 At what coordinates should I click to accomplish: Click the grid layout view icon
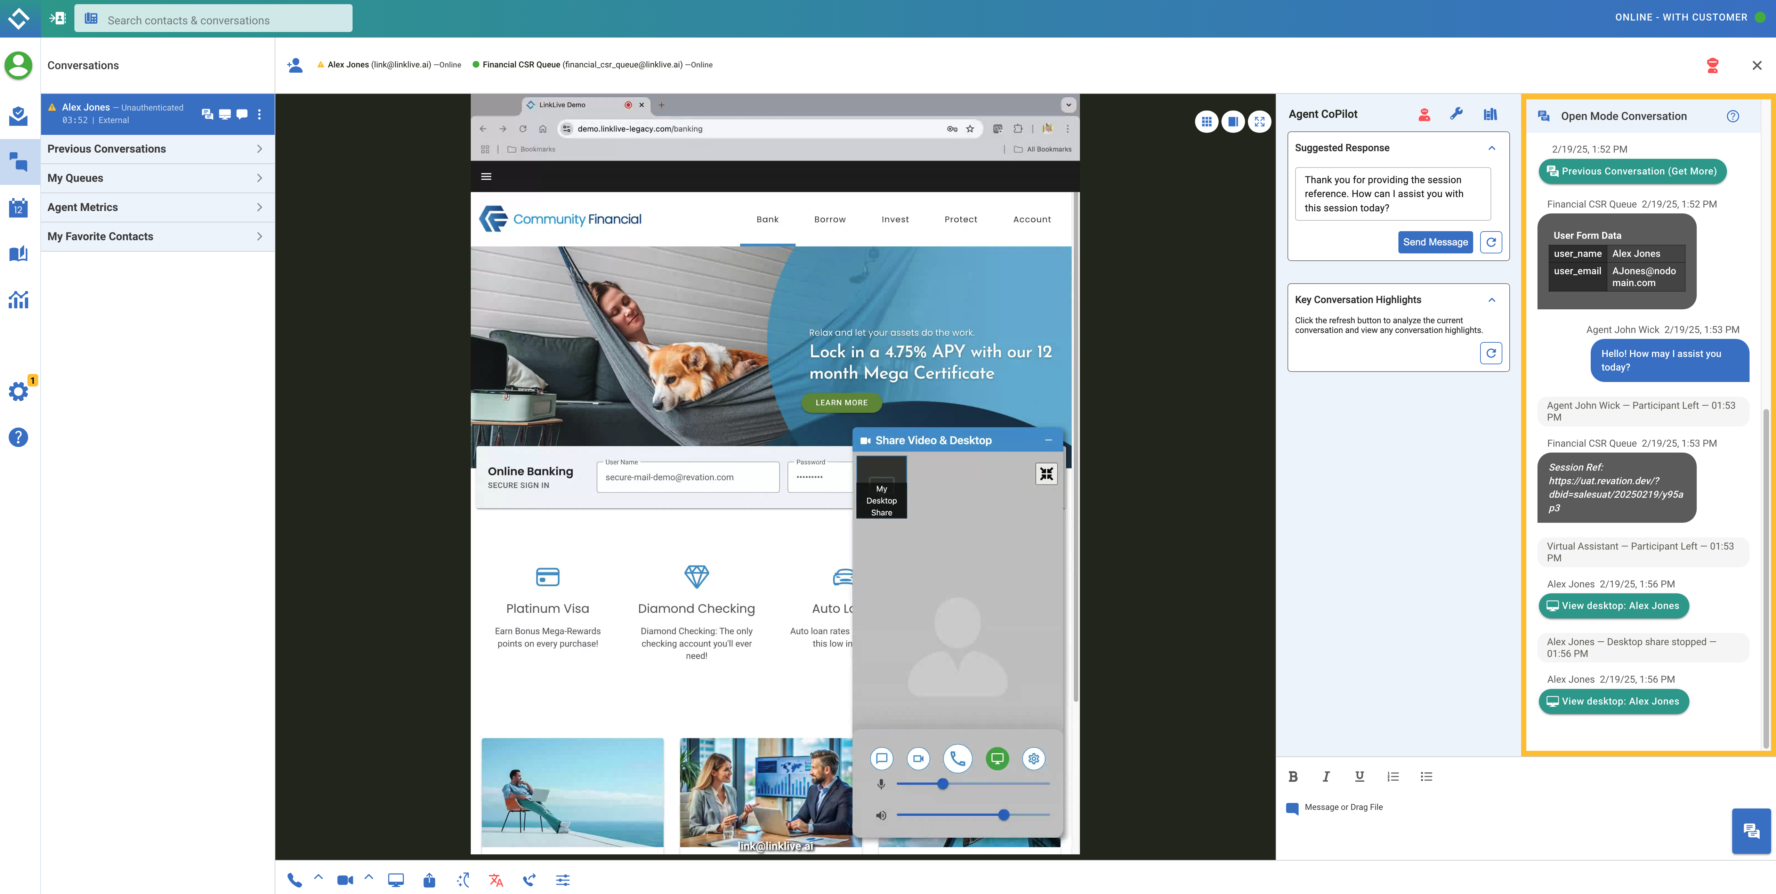(1206, 122)
